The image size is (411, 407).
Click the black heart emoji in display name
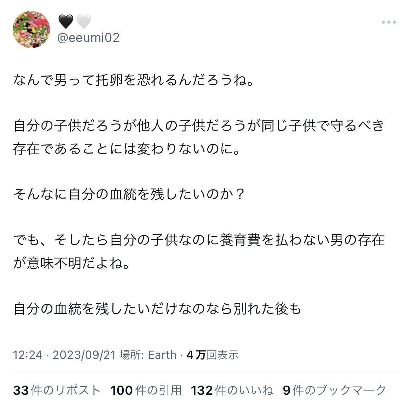pos(66,21)
